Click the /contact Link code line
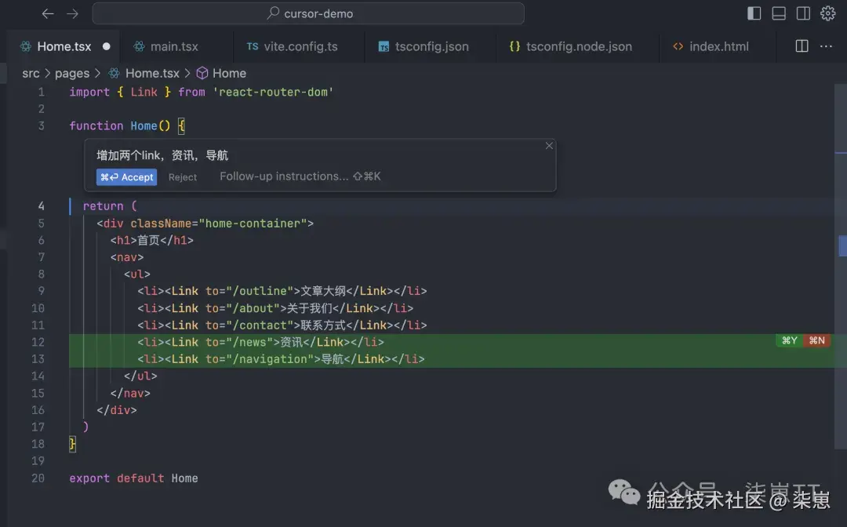This screenshot has width=847, height=527. pos(282,325)
